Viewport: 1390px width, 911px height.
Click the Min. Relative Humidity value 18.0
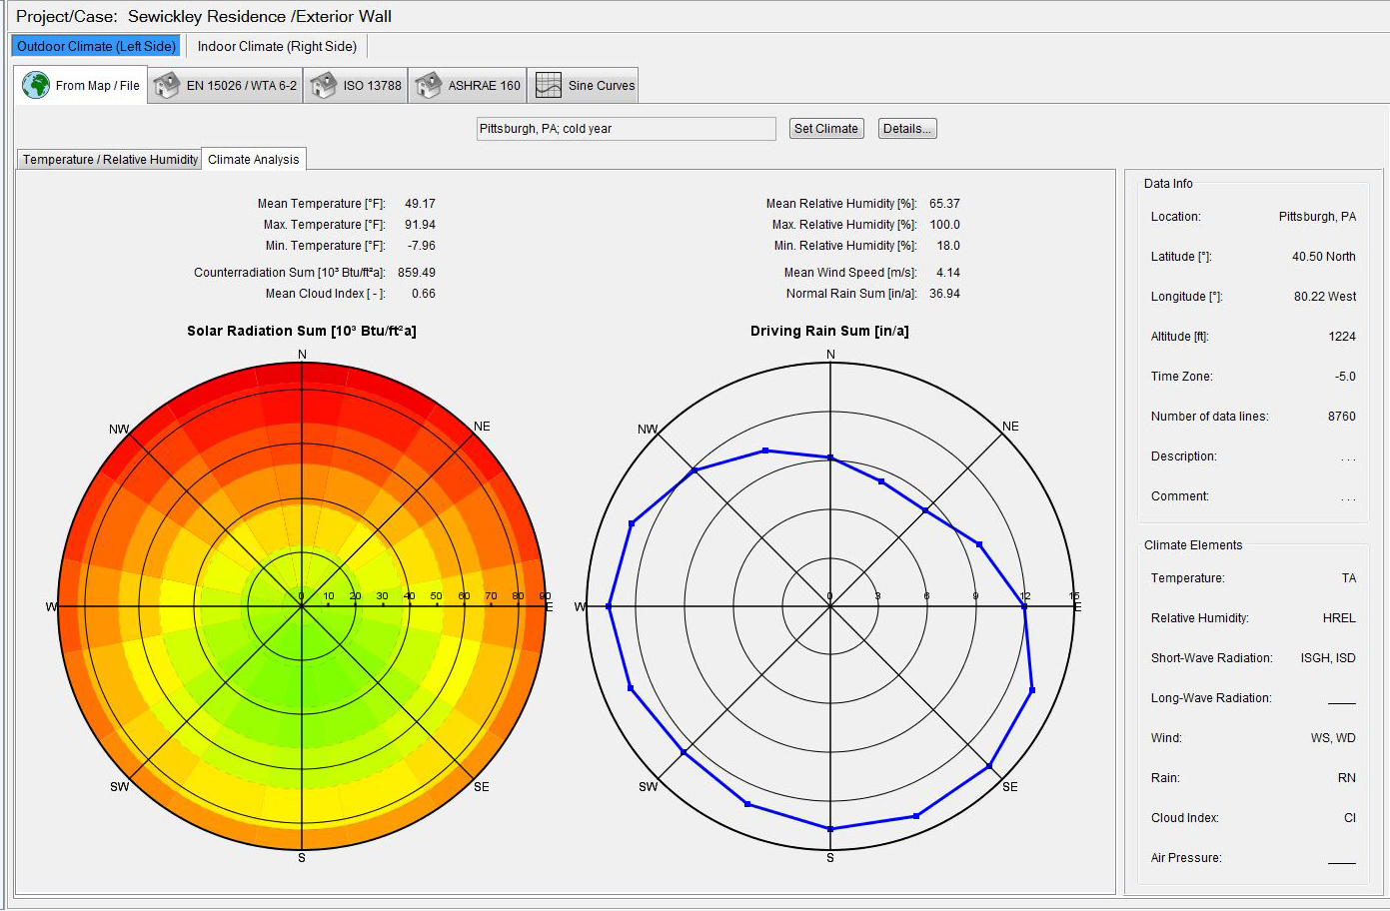click(948, 246)
